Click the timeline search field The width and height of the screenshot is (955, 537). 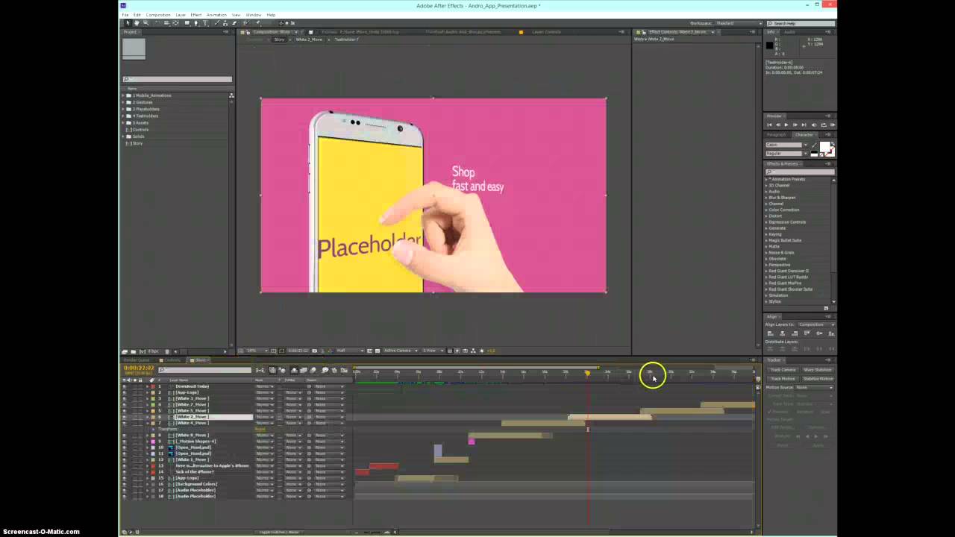click(x=204, y=370)
